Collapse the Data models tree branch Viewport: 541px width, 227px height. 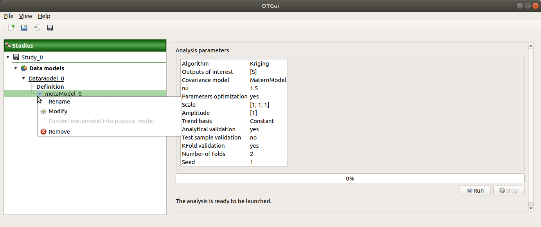point(16,68)
